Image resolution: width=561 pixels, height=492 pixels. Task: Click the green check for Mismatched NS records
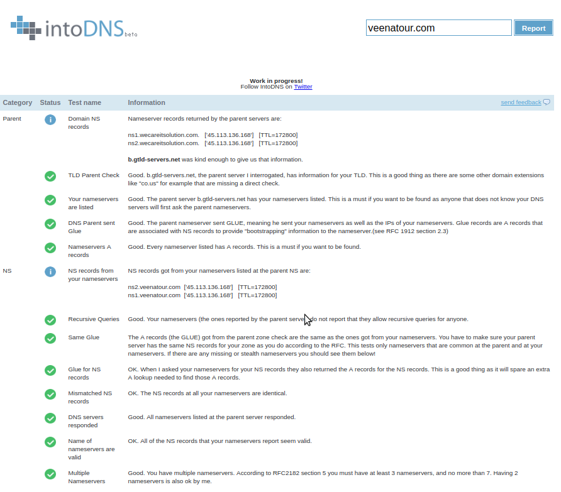(50, 395)
